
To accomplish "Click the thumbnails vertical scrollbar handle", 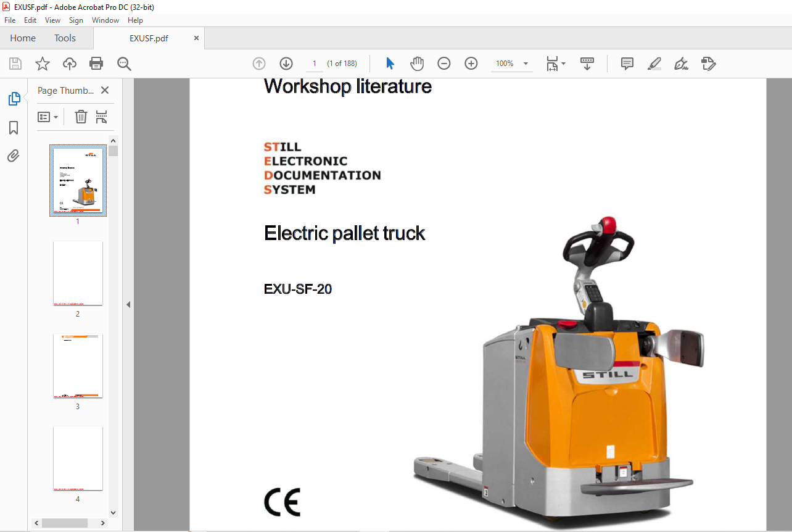I will (113, 151).
